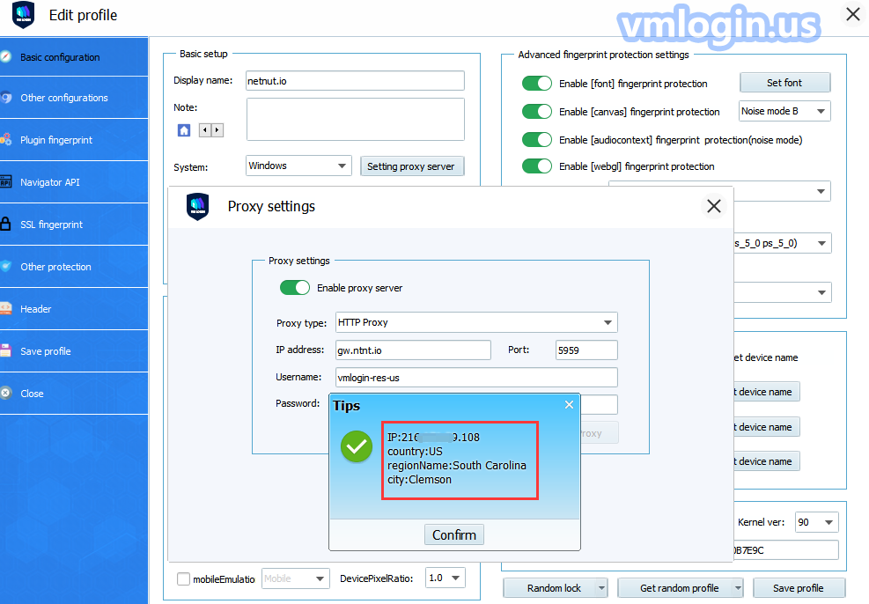Image resolution: width=869 pixels, height=604 pixels.
Task: Check the mobileEmulation checkbox
Action: 183,579
